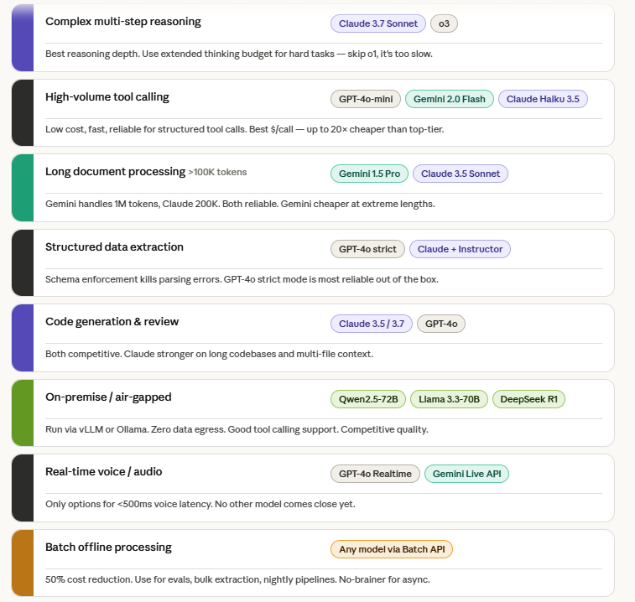Select the Structured data extraction heading

114,247
